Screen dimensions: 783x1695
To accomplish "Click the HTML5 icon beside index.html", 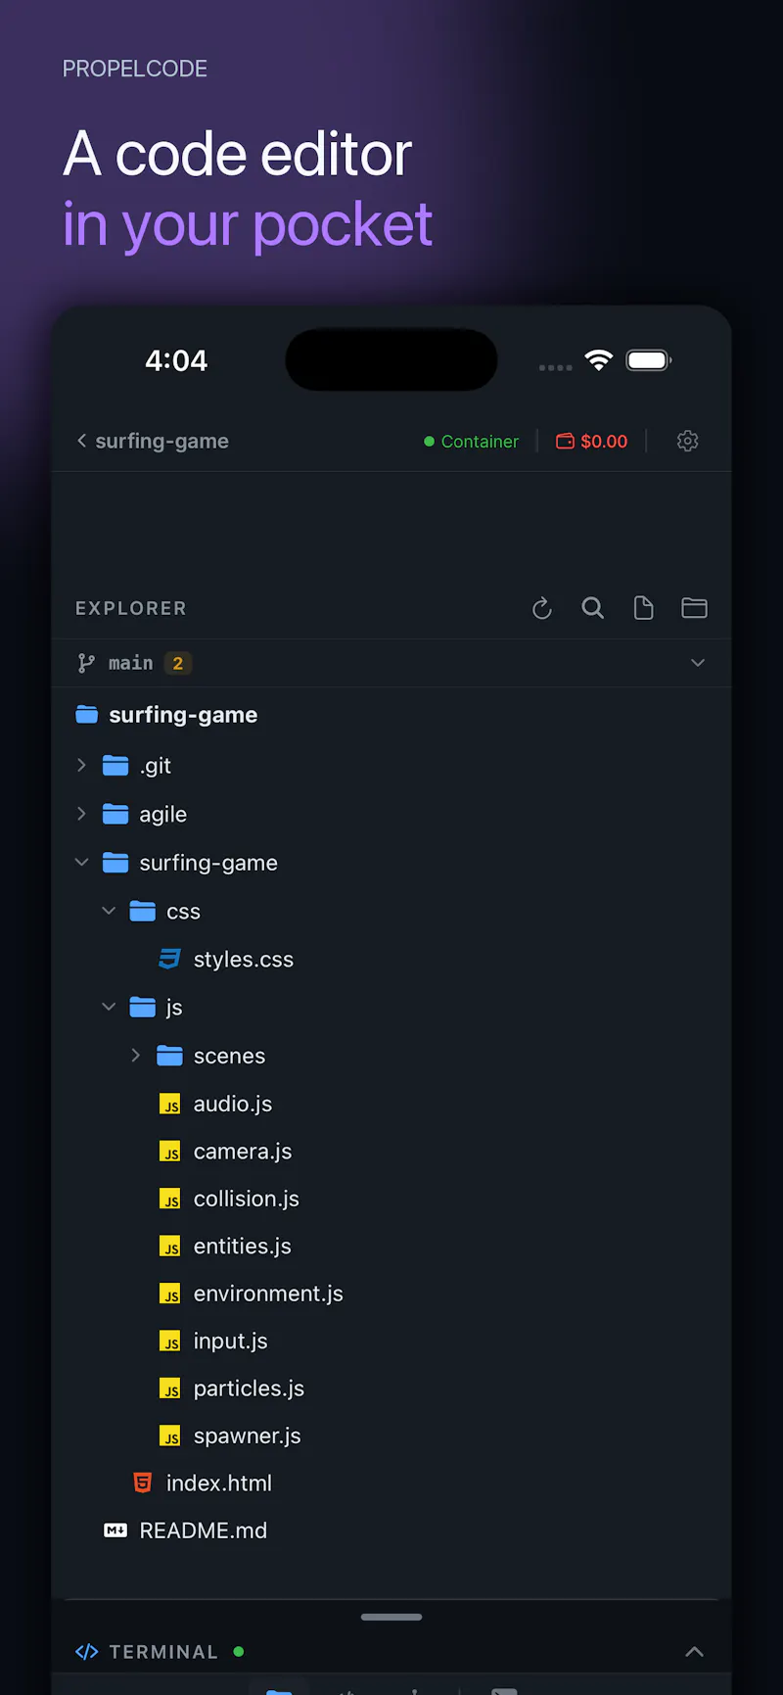I will [143, 1483].
